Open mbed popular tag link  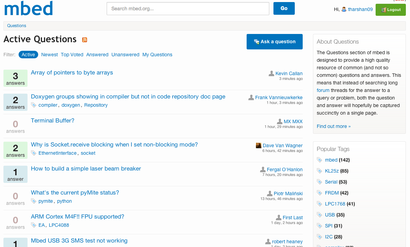[x=331, y=160]
